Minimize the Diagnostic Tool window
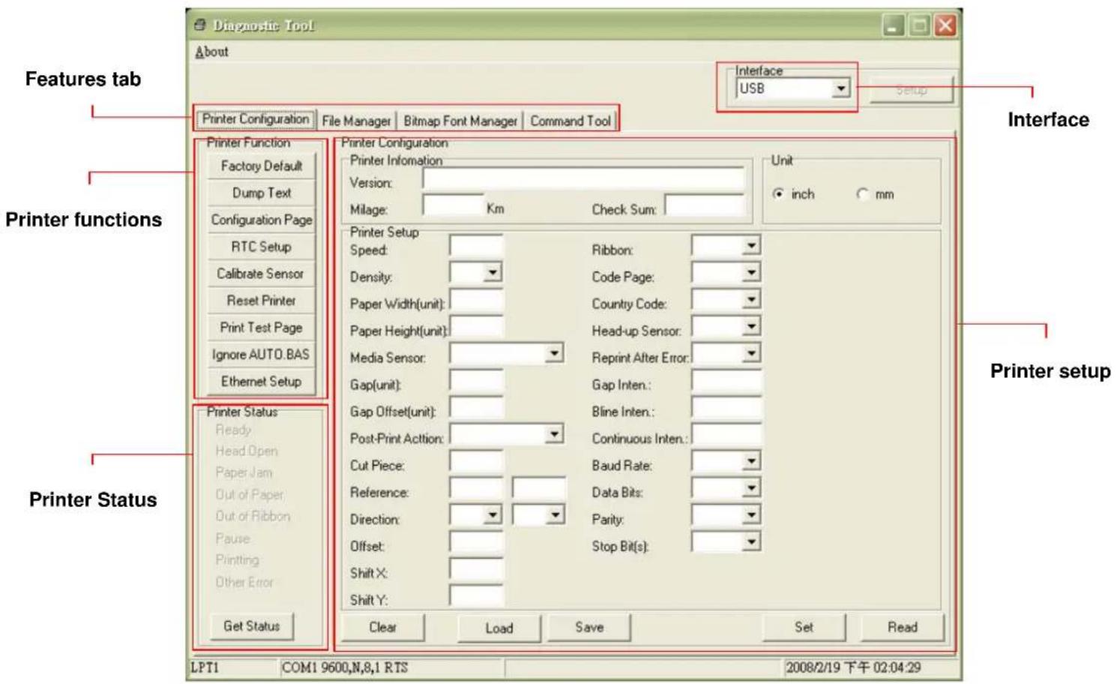 pyautogui.click(x=893, y=26)
